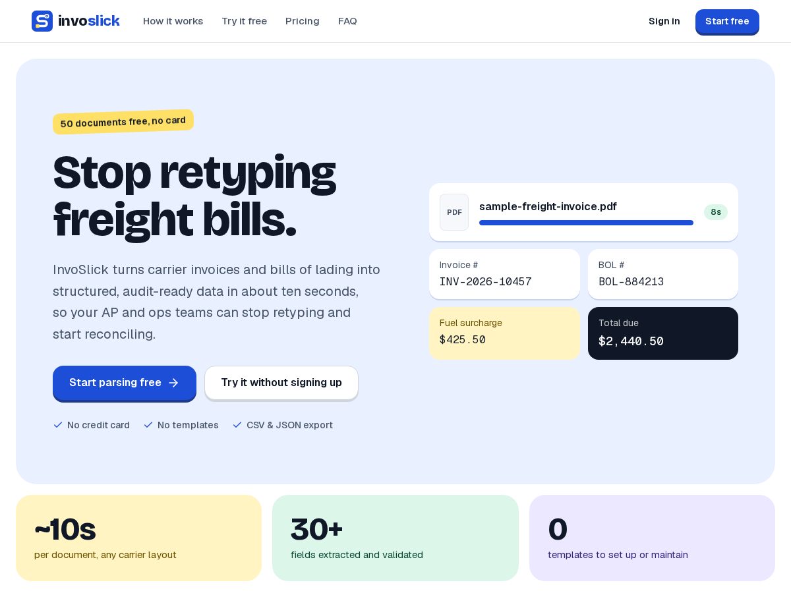Click the Total due label
791x593 pixels.
(618, 323)
